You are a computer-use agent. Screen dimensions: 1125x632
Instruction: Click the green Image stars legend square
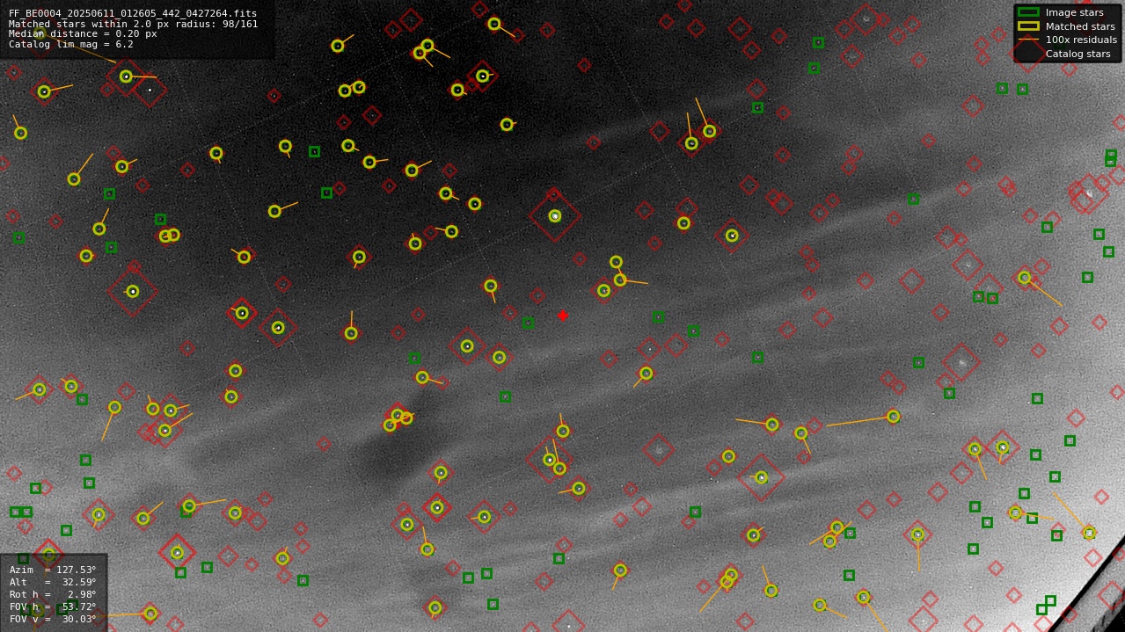click(1028, 12)
